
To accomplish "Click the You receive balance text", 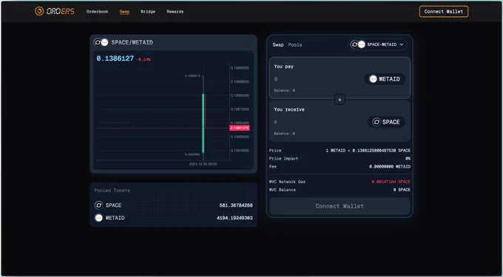I will coord(284,134).
